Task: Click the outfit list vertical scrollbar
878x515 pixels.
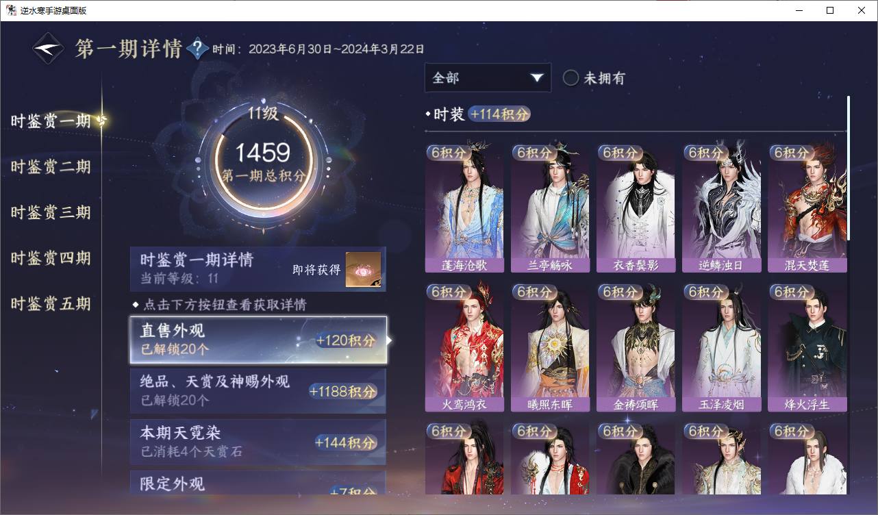Action: click(x=849, y=168)
